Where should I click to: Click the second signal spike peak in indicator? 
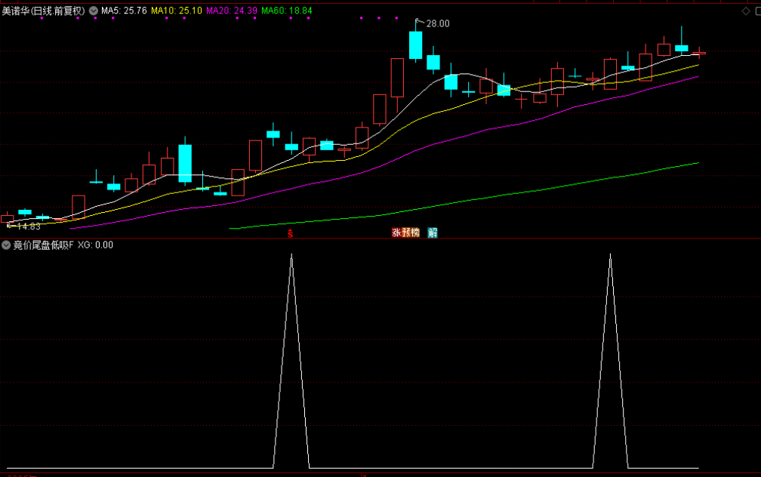610,255
